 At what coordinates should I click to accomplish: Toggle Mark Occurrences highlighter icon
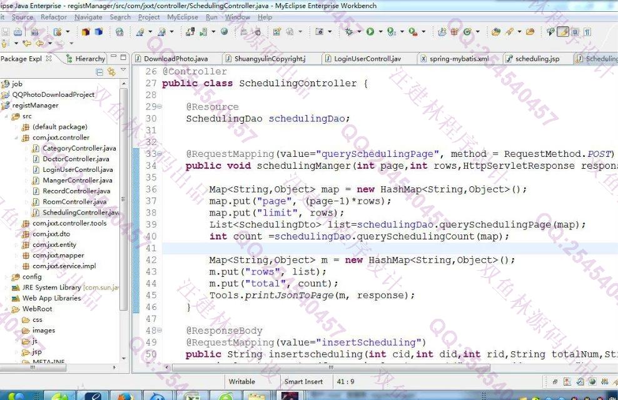click(x=563, y=32)
